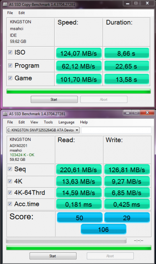Click the ISO speed value 124,07 MB/s
Viewport: 156px width, 264px height.
pyautogui.click(x=79, y=53)
